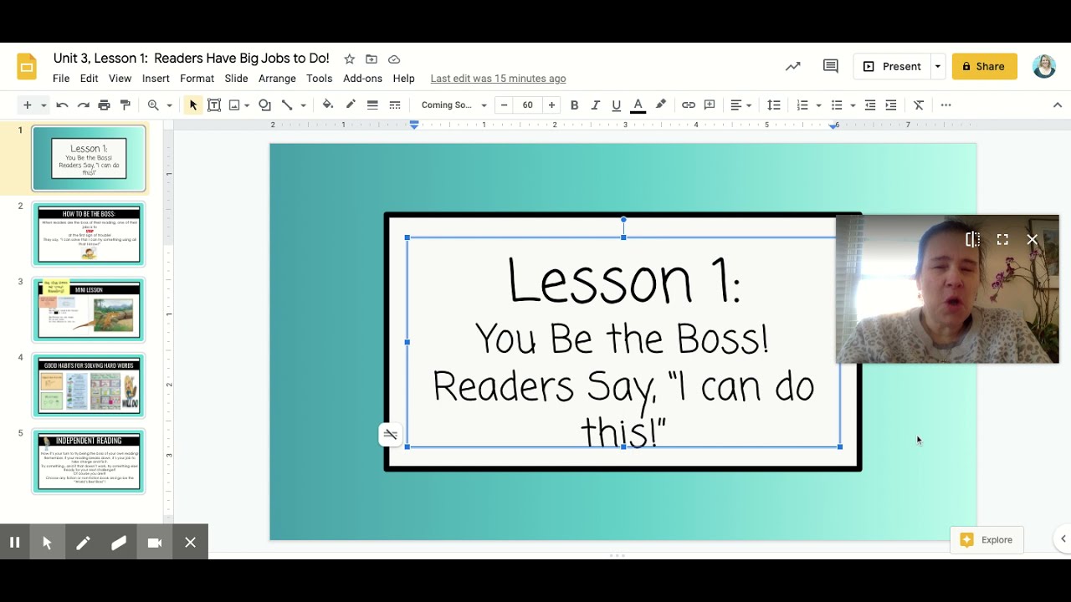Click the border weight icon

tap(372, 105)
